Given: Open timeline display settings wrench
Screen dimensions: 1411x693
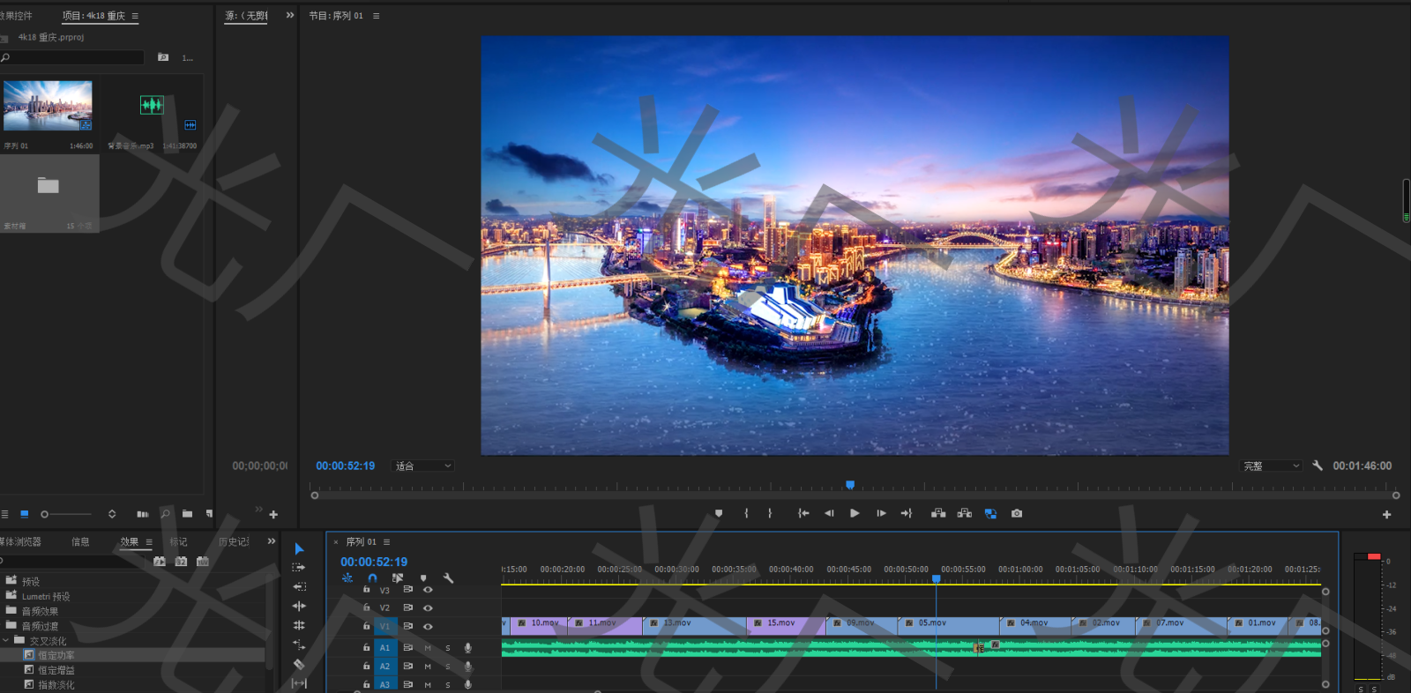Looking at the screenshot, I should 448,578.
